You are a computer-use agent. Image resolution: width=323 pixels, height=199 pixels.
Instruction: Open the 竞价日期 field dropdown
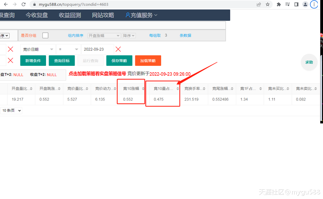[38, 49]
